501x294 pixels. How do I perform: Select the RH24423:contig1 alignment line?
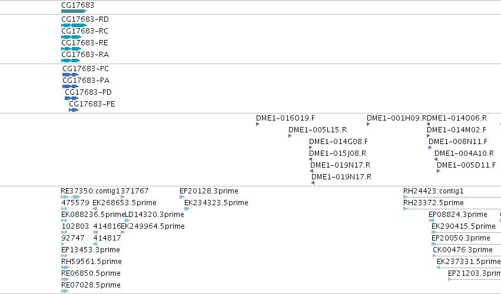coord(452,198)
